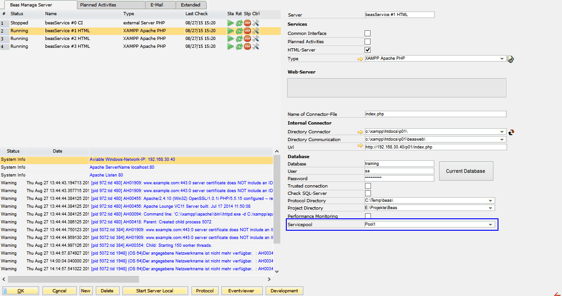Click the Start Server Local button
Image resolution: width=562 pixels, height=296 pixels.
coord(155,291)
